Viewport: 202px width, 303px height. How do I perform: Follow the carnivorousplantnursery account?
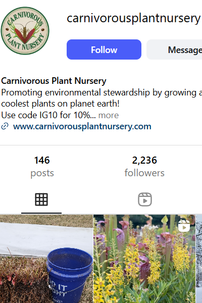104,49
